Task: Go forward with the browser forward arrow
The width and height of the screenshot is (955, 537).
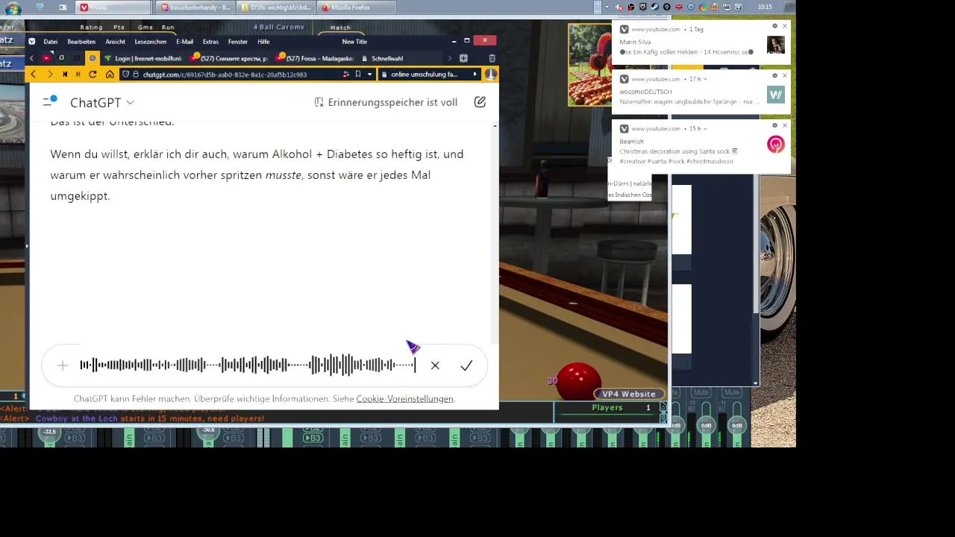Action: [x=50, y=75]
